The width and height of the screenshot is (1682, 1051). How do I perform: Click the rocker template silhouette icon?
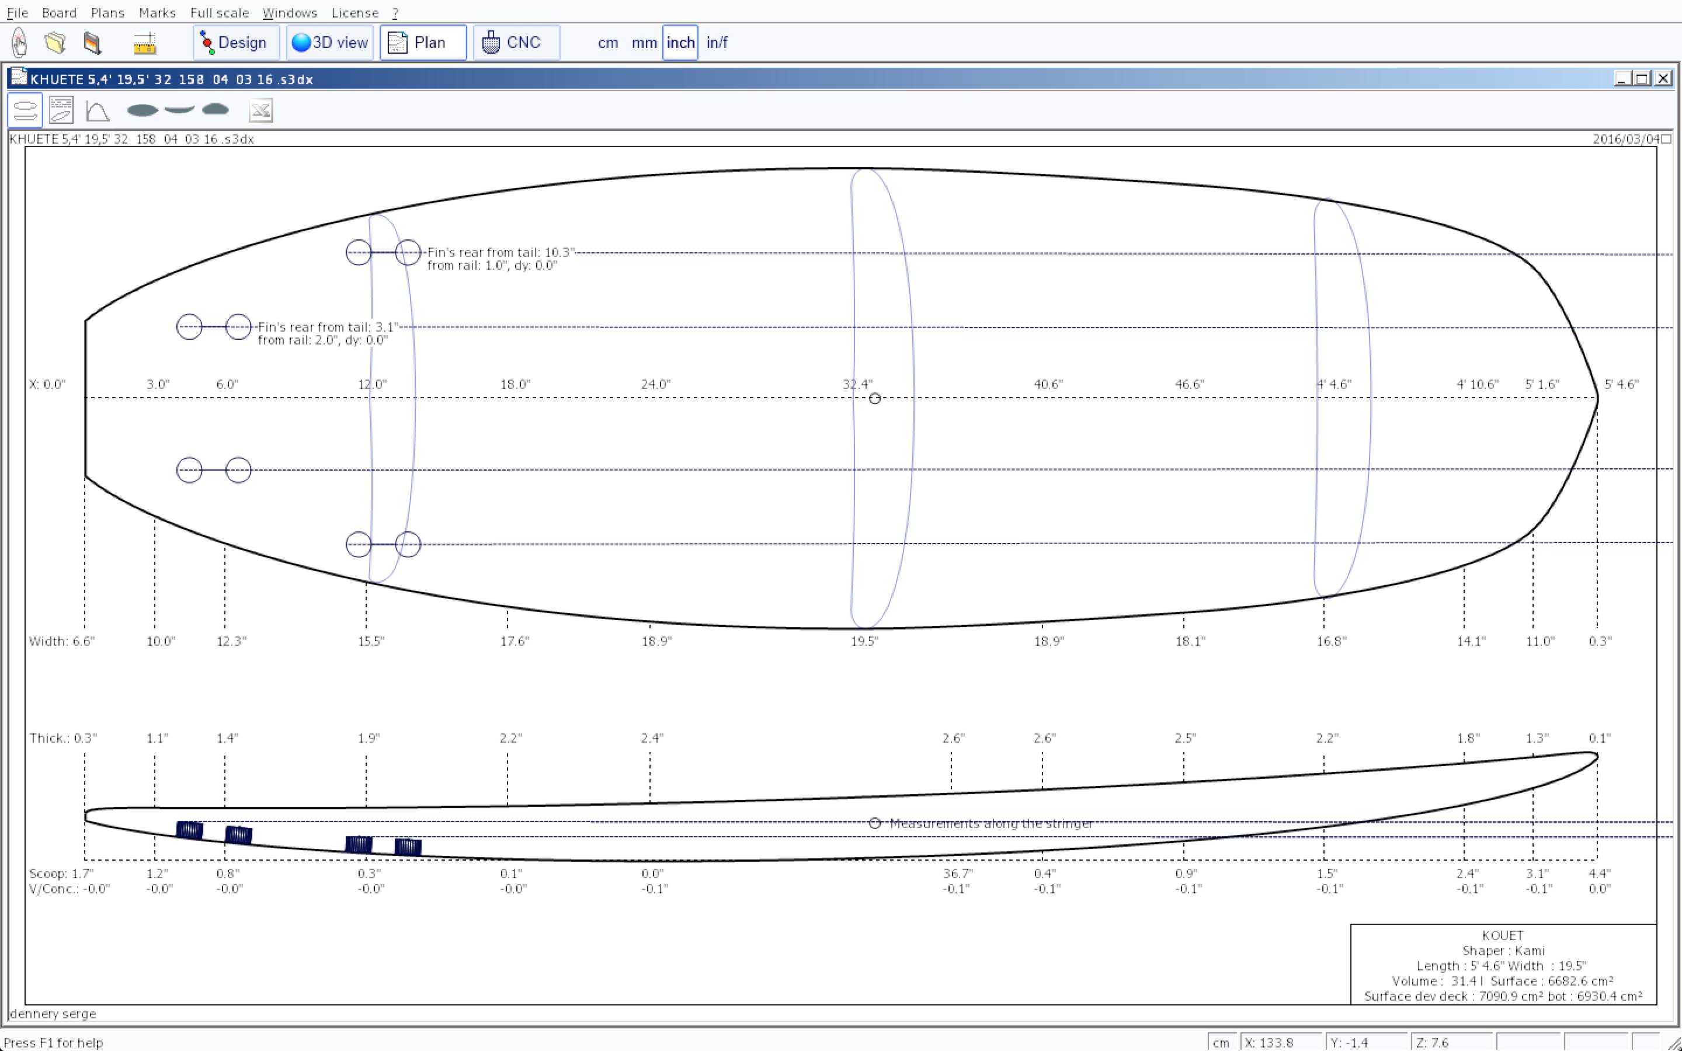click(179, 109)
